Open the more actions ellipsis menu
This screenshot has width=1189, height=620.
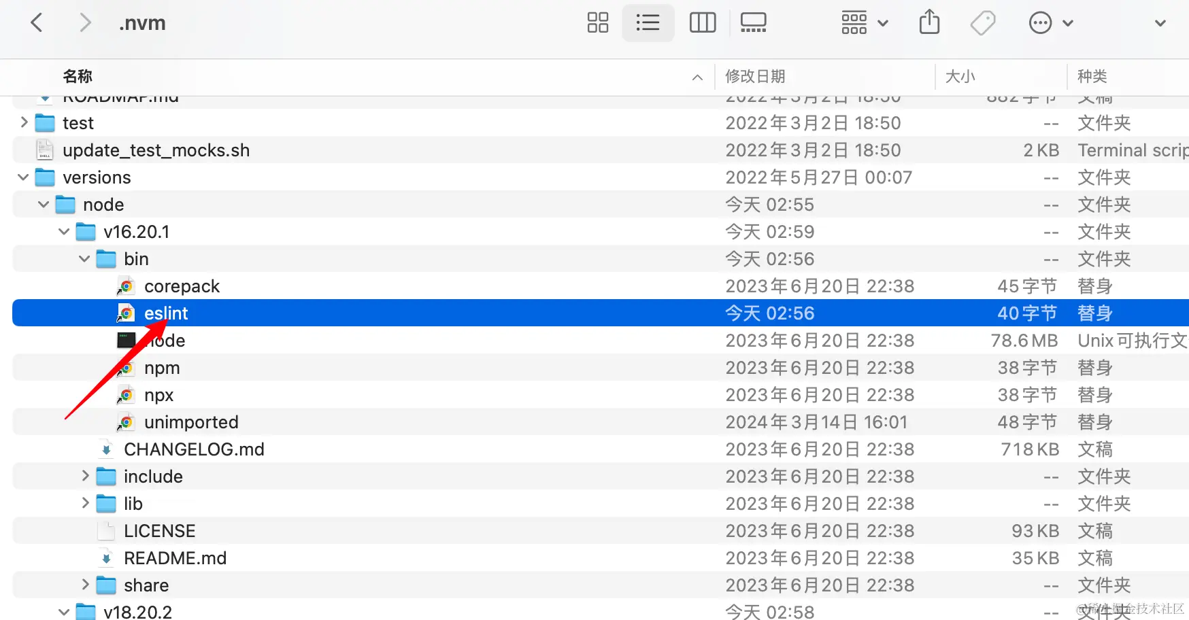(1050, 22)
